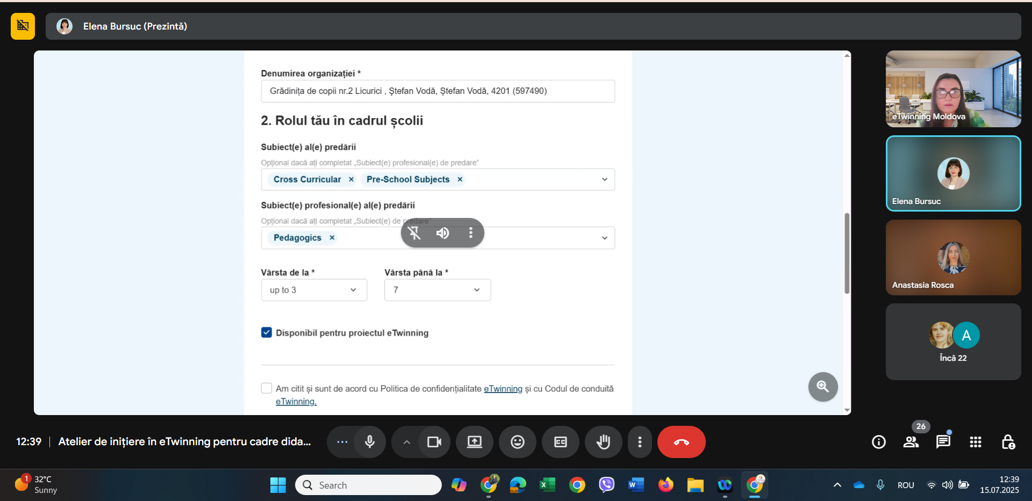Open eTwinning privacy policy link

coord(503,389)
